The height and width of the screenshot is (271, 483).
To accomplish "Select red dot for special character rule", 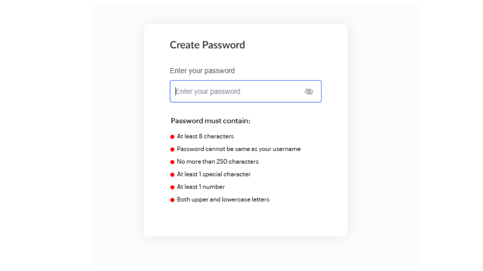I will (172, 175).
